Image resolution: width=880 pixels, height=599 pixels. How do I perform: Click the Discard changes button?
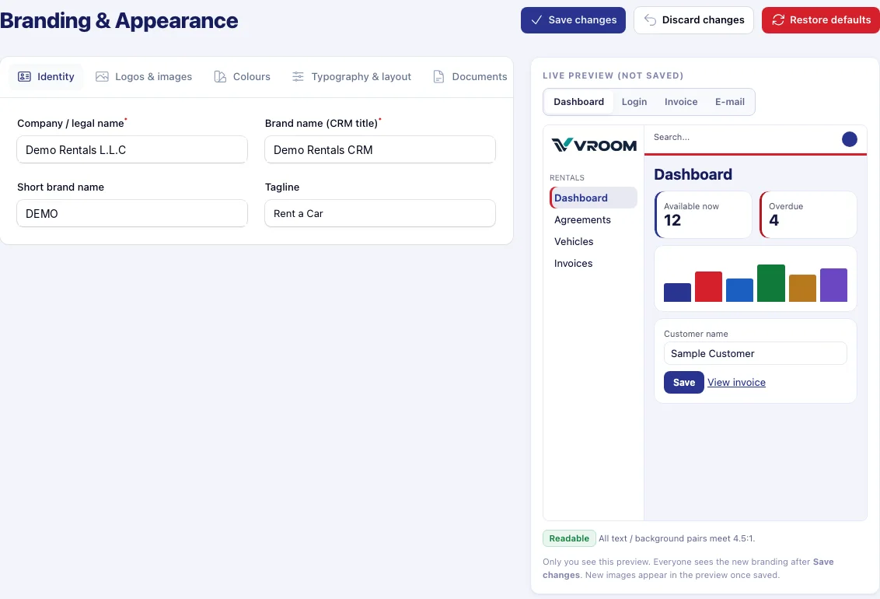click(693, 20)
